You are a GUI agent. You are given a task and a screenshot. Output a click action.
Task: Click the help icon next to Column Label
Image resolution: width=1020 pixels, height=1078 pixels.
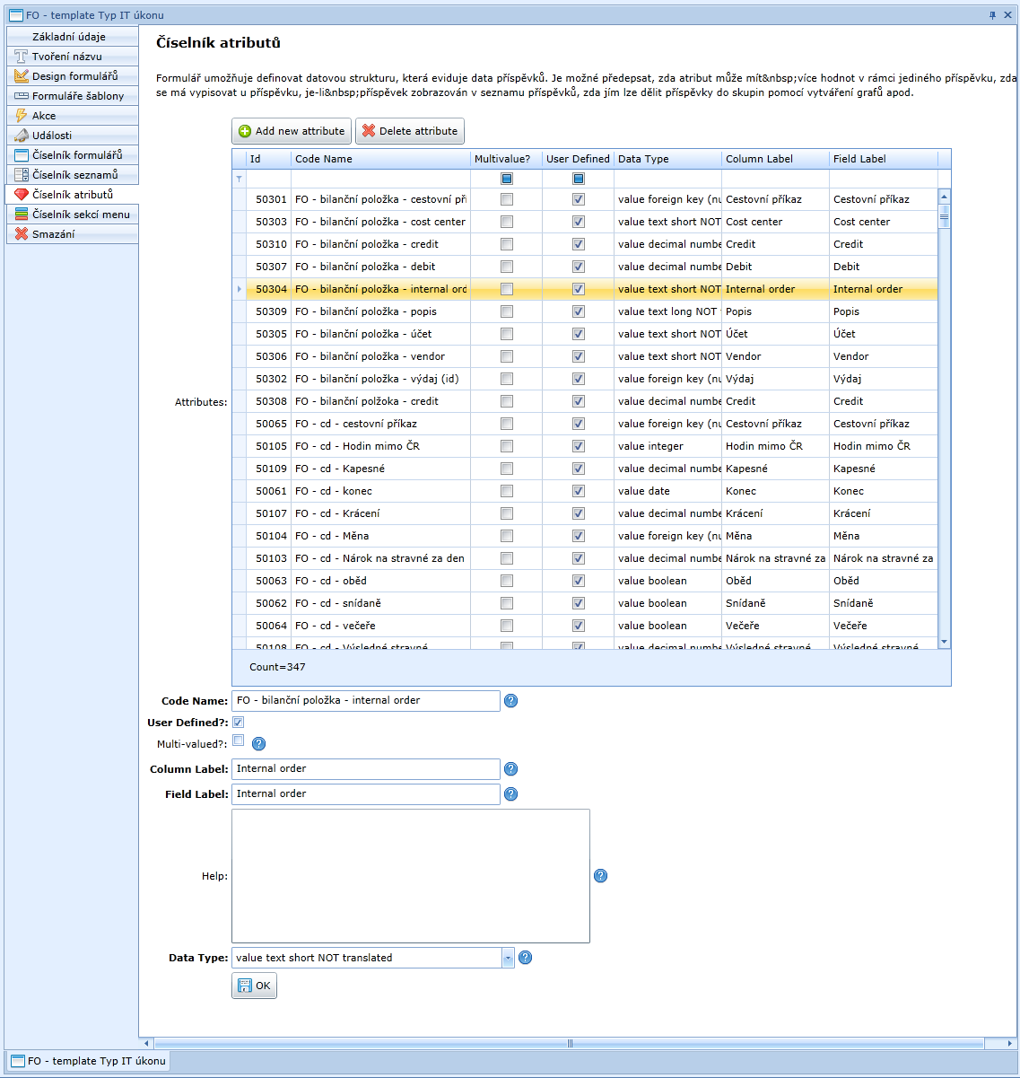point(510,769)
